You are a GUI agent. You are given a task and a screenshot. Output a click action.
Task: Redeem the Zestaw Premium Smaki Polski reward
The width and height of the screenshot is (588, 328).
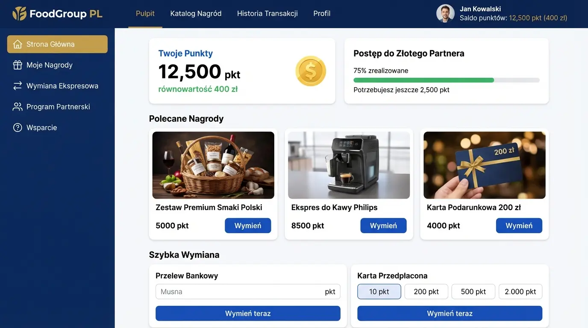[248, 225]
